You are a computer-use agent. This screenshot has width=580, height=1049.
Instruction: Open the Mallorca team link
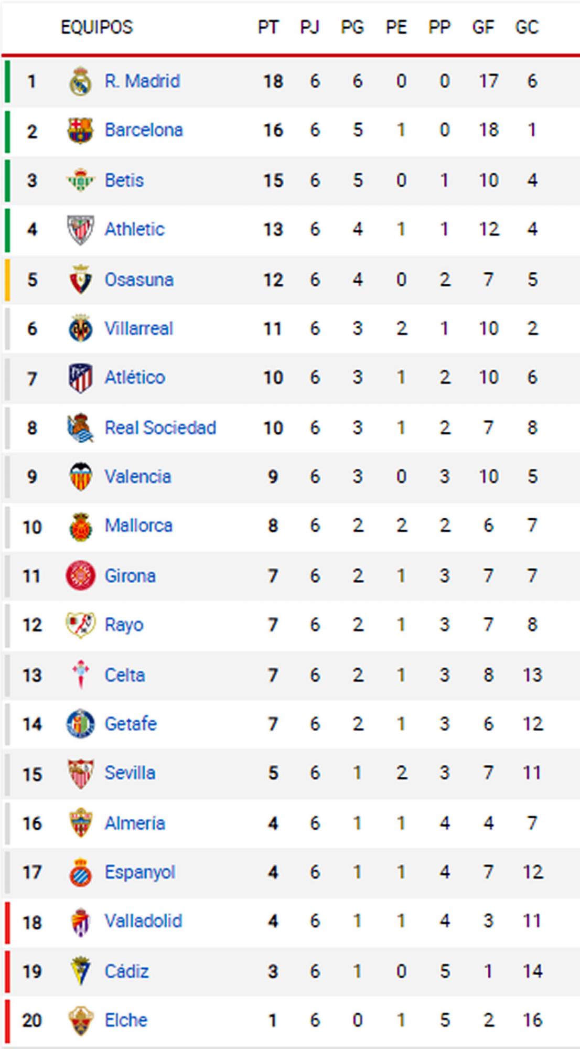point(138,526)
